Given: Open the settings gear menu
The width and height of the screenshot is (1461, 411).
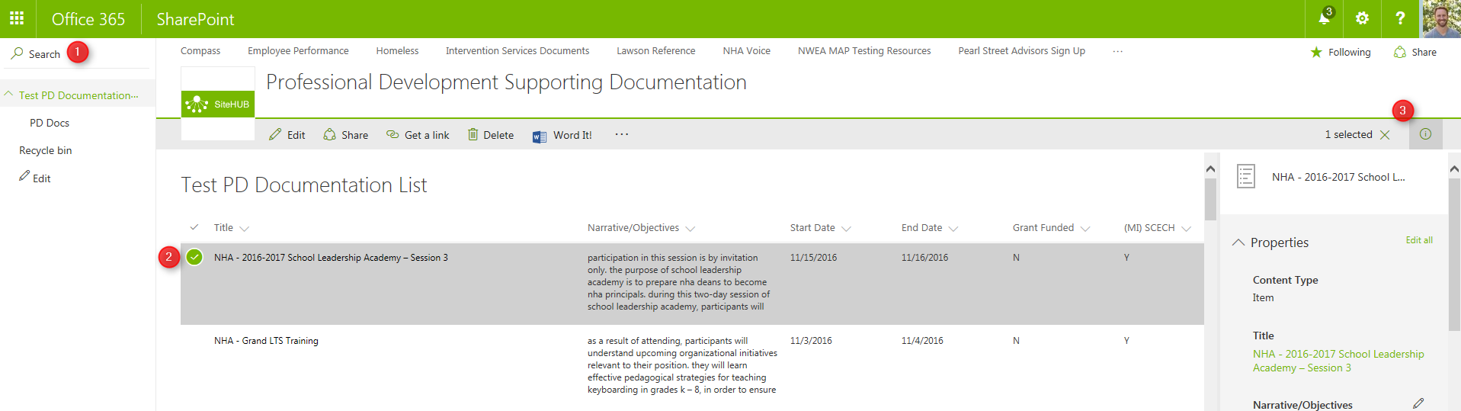Looking at the screenshot, I should click(x=1362, y=18).
